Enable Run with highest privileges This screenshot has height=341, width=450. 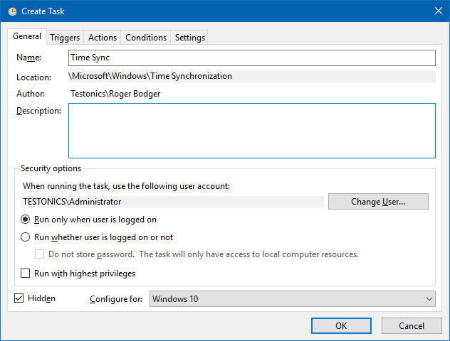click(x=26, y=274)
